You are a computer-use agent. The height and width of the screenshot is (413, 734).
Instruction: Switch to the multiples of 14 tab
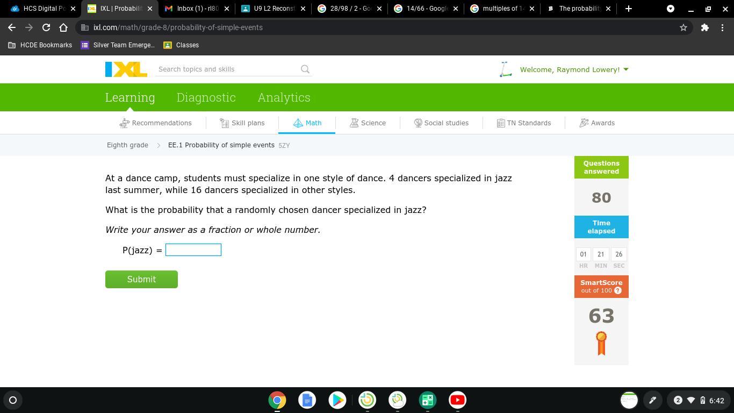click(x=502, y=9)
